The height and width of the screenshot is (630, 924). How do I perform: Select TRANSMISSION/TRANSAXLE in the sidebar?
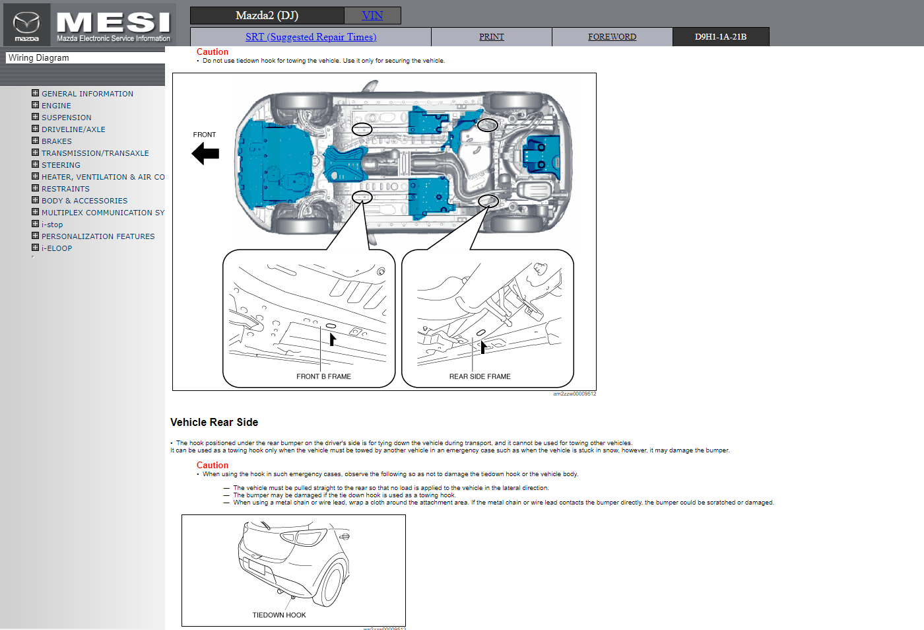point(95,153)
